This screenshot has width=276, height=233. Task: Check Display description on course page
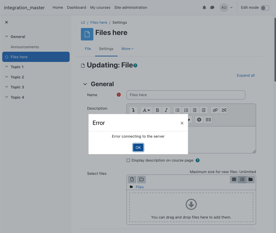128,160
